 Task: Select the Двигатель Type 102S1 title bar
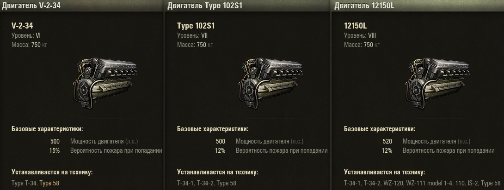click(247, 6)
